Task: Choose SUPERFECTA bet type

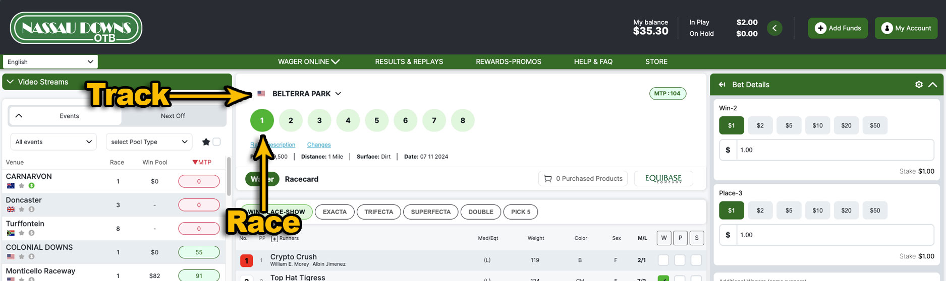Action: pyautogui.click(x=431, y=212)
